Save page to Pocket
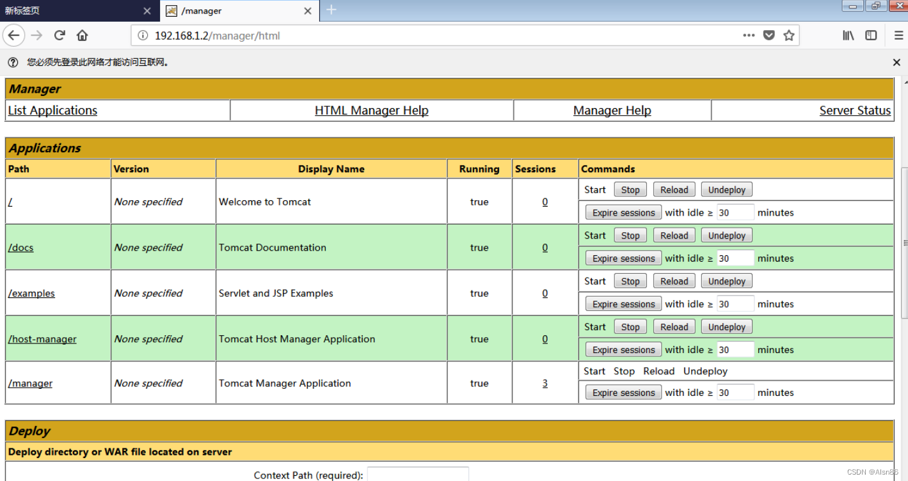Viewport: 908px width, 481px height. point(769,35)
